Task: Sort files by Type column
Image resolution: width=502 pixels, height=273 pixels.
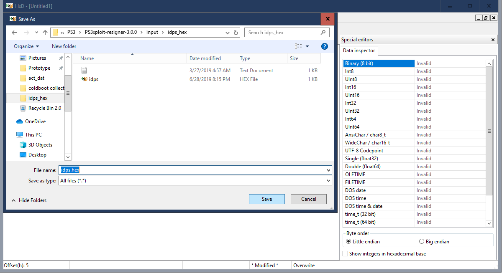Action: tap(262, 58)
